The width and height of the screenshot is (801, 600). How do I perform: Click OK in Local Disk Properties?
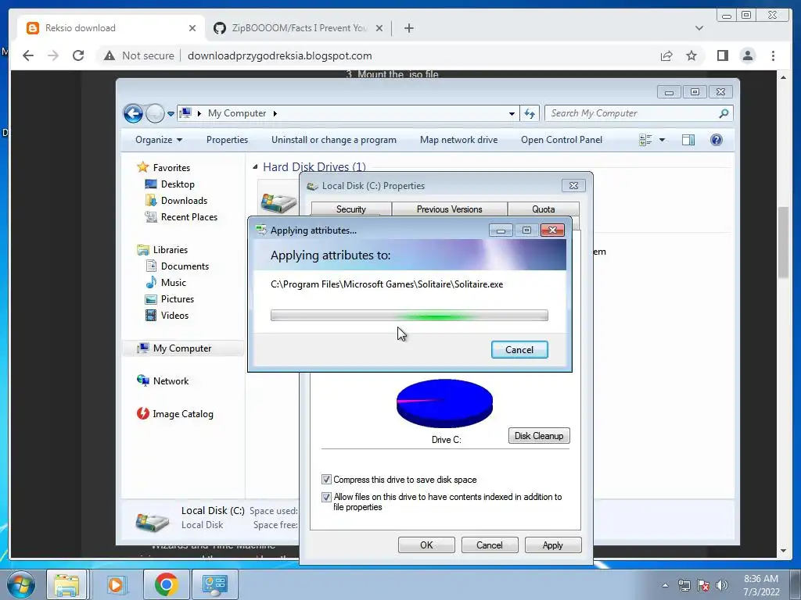point(426,545)
